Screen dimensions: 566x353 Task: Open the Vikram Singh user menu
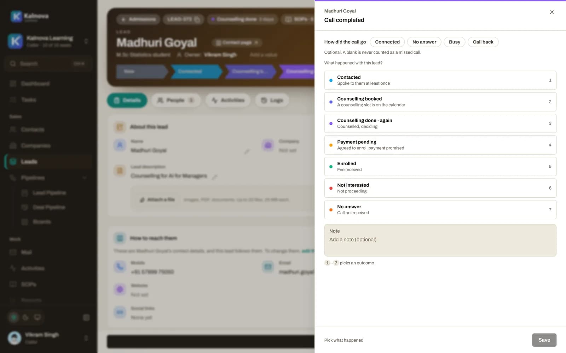coord(48,338)
